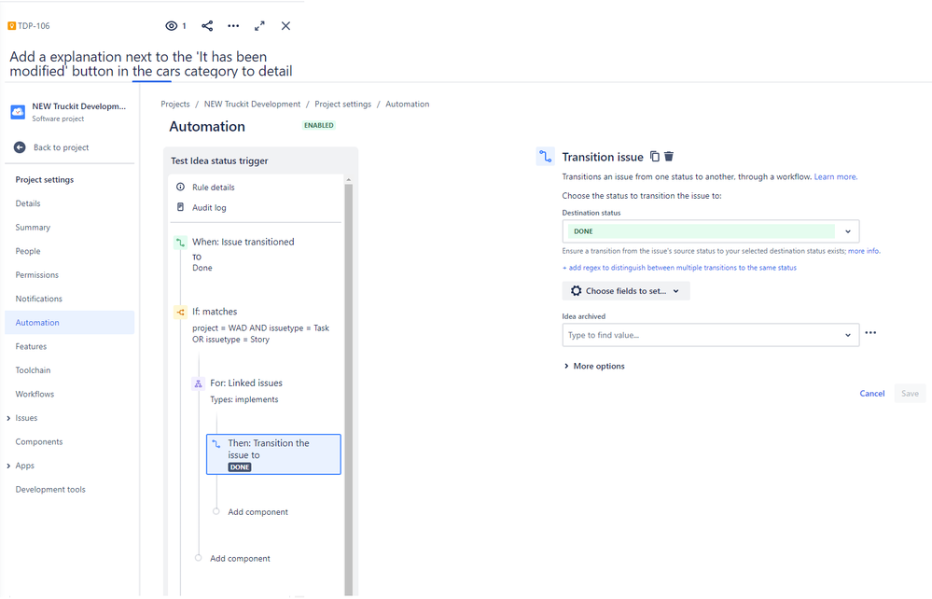932x599 pixels.
Task: Delete the Transition issue component
Action: [x=669, y=157]
